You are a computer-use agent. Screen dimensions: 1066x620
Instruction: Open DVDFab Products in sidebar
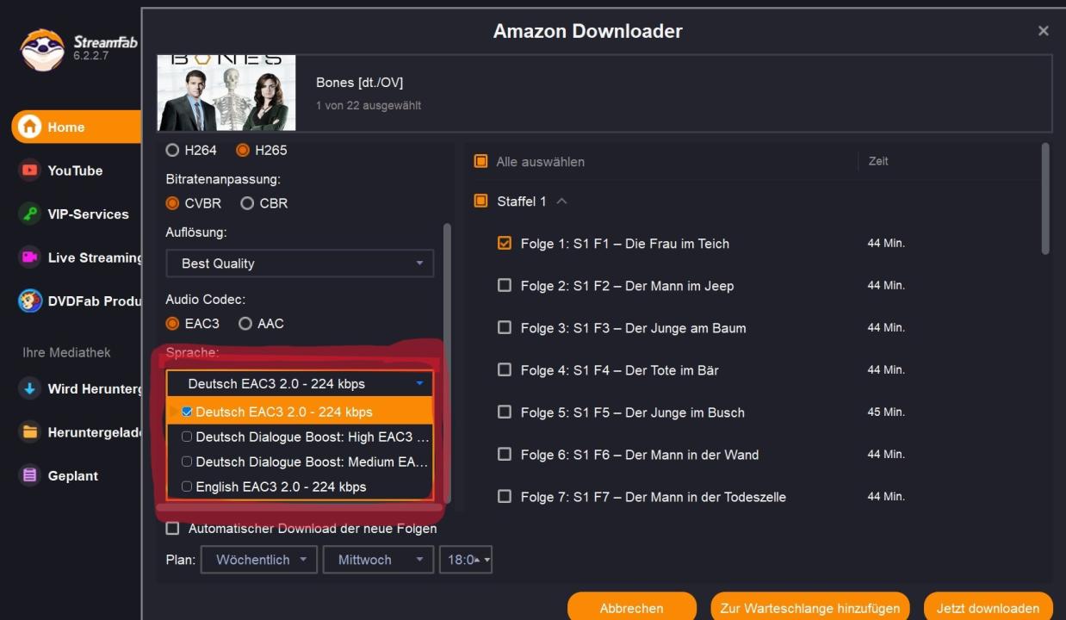tap(95, 301)
